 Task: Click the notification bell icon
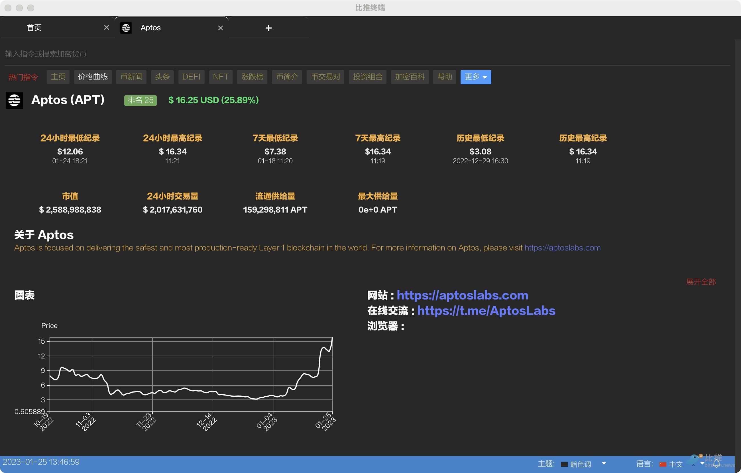coord(717,464)
